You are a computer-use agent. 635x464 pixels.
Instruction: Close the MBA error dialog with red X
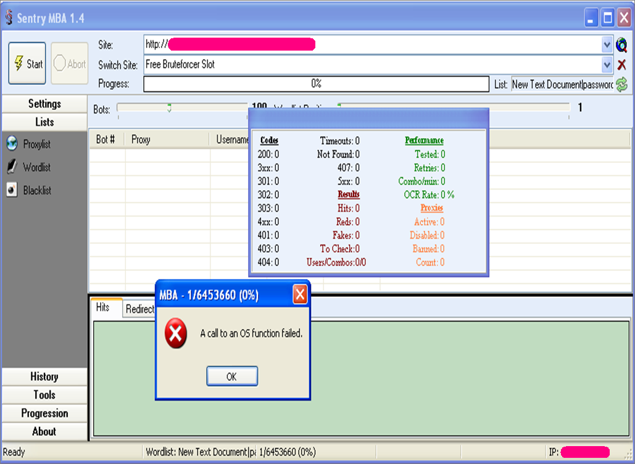click(300, 294)
